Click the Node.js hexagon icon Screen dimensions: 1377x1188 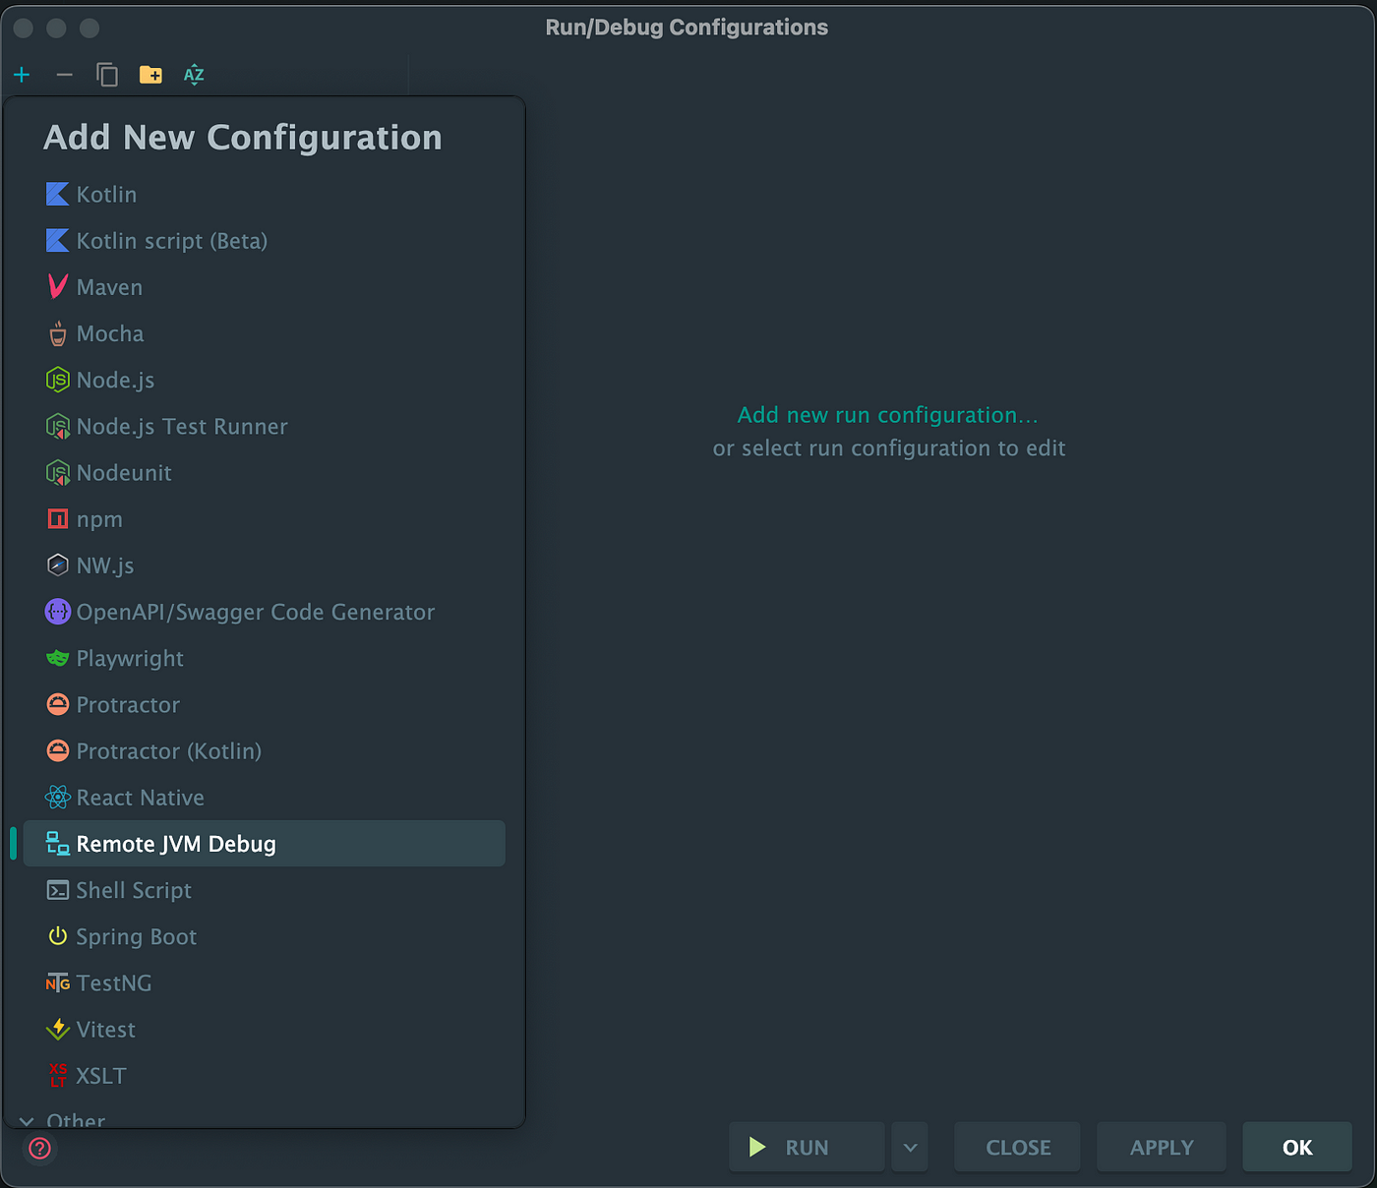[58, 380]
